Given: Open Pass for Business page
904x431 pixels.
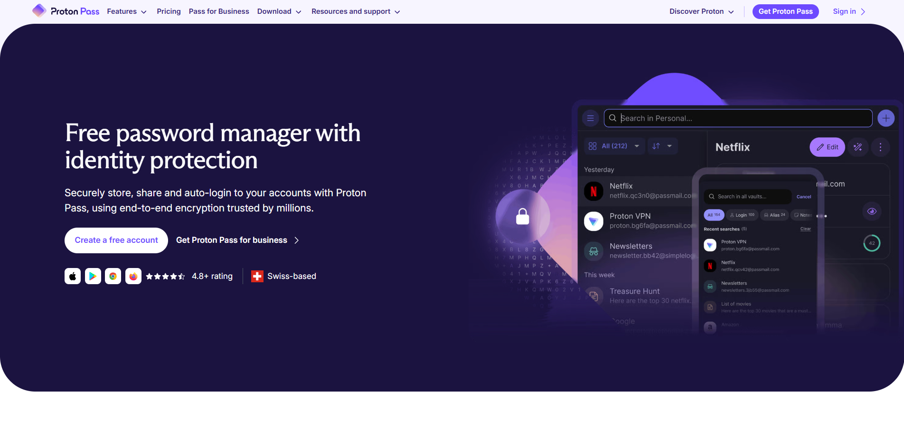Looking at the screenshot, I should pyautogui.click(x=219, y=11).
